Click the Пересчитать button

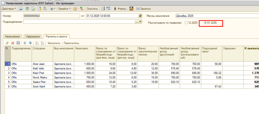[71, 43]
